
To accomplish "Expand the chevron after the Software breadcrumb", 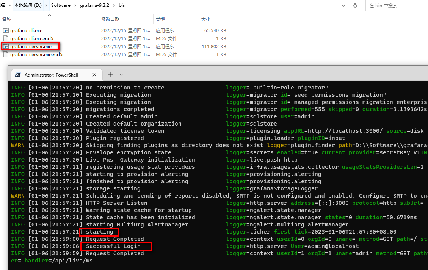I will [x=75, y=5].
